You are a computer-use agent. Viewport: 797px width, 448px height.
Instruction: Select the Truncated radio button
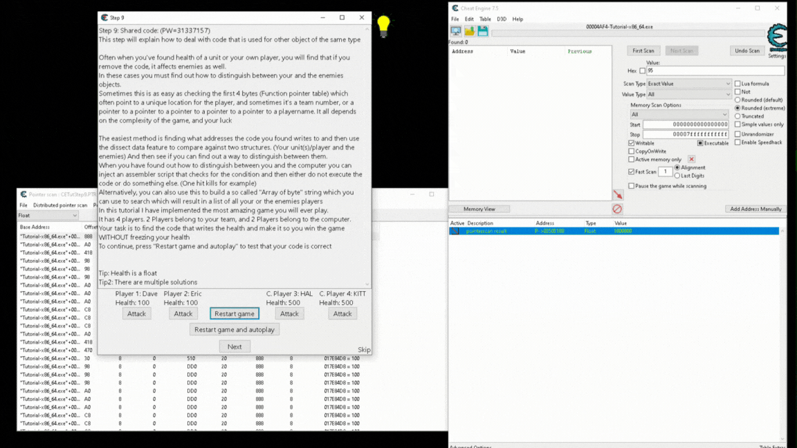point(738,115)
